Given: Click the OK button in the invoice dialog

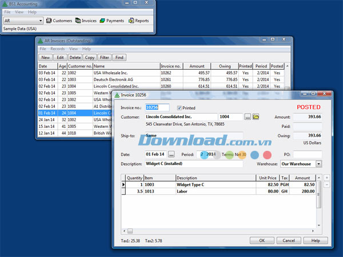Looking at the screenshot, I should coord(262,240).
